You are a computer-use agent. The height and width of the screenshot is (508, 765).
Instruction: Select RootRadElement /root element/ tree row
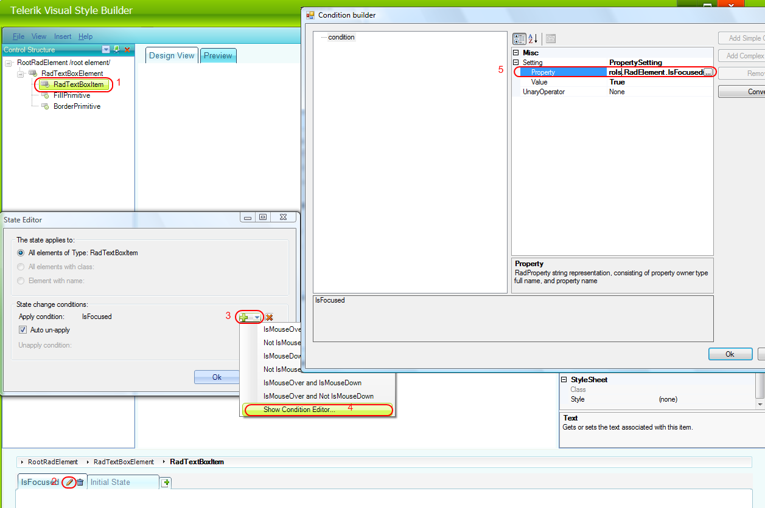pyautogui.click(x=63, y=63)
